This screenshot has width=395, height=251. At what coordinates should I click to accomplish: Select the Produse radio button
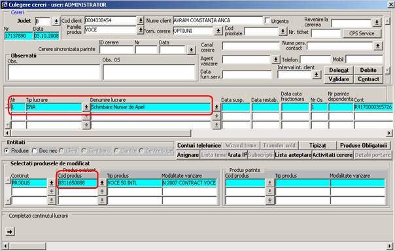pyautogui.click(x=7, y=151)
